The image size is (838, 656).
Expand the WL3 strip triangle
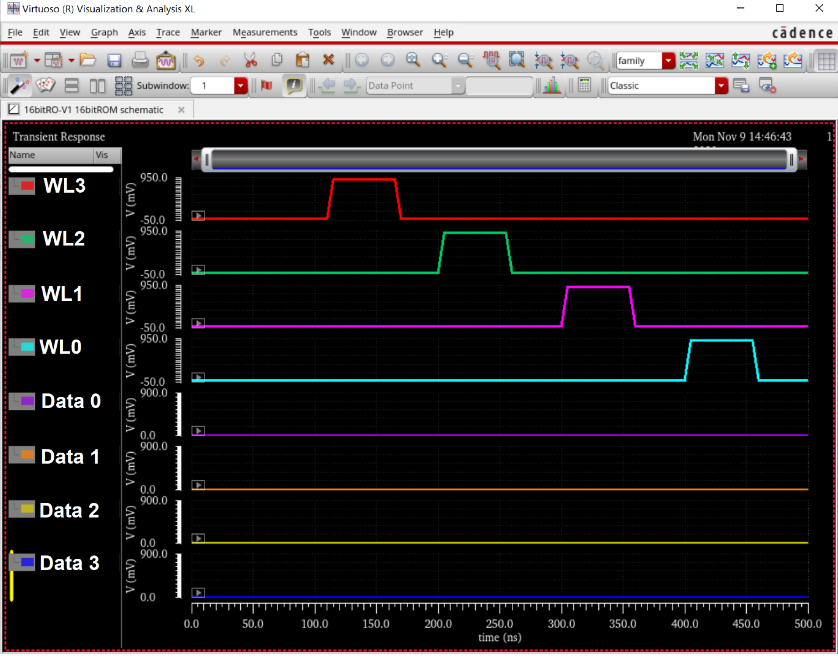(198, 216)
